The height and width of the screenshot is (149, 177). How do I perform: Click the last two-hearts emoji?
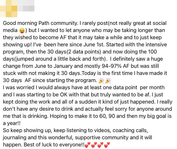tap(107, 145)
